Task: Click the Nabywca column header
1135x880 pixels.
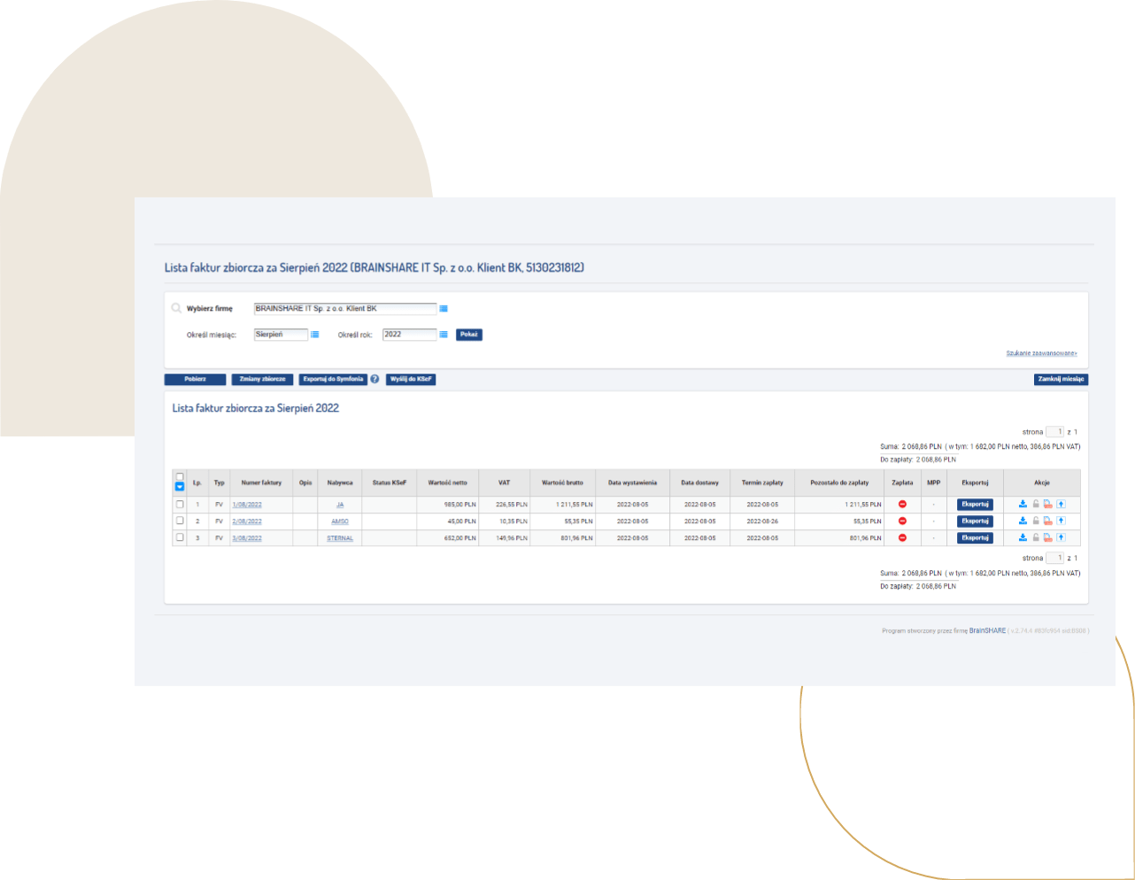Action: 340,482
